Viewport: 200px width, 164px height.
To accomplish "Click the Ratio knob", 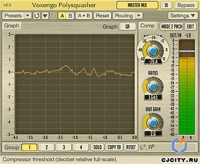I will [153, 87].
